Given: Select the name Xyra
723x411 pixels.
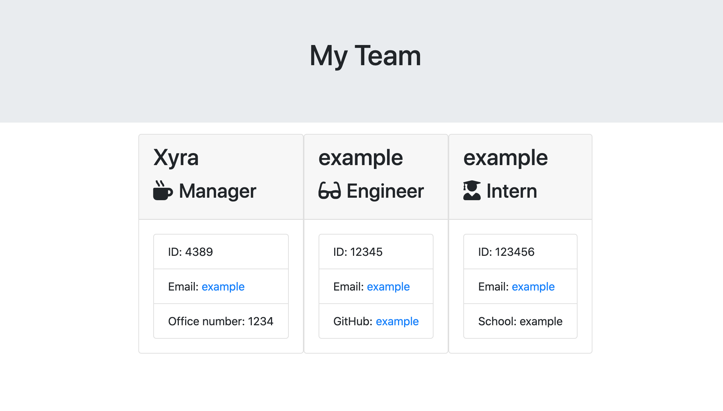Looking at the screenshot, I should [x=176, y=157].
